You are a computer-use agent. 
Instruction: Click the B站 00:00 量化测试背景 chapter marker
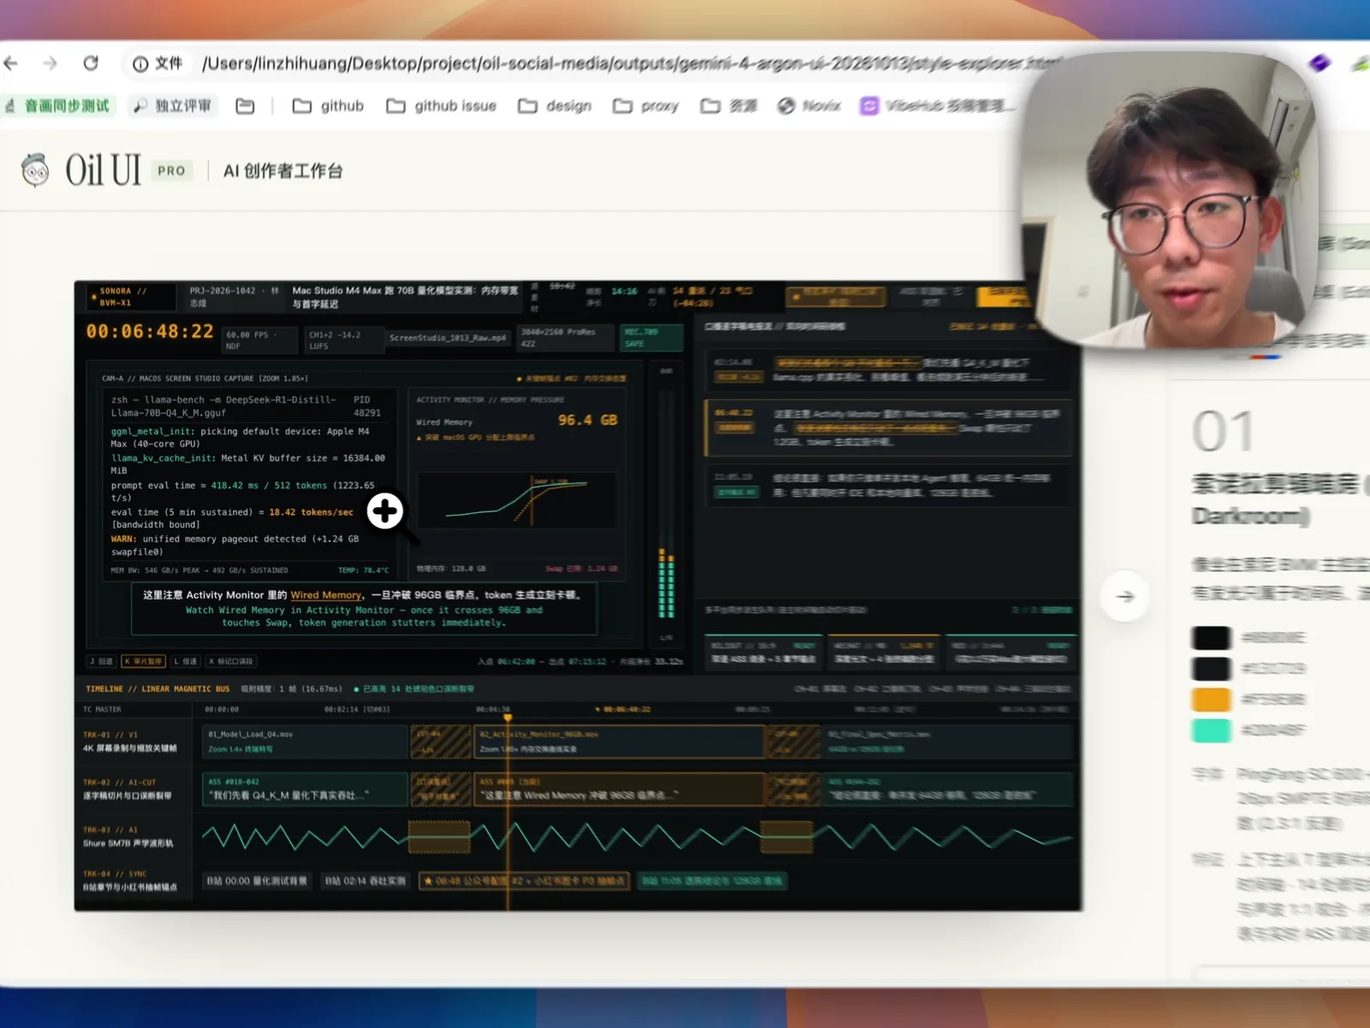click(257, 881)
